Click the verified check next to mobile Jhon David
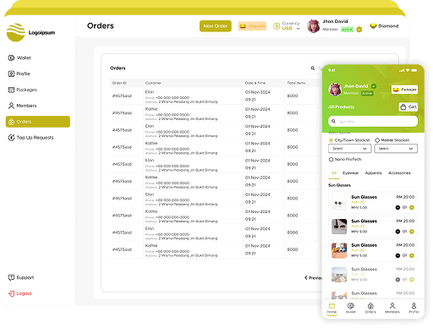The height and width of the screenshot is (328, 433). click(x=374, y=86)
